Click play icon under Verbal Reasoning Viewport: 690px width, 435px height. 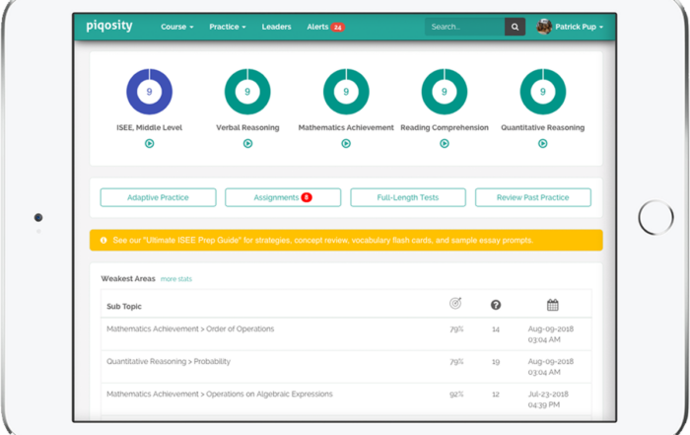click(x=247, y=144)
